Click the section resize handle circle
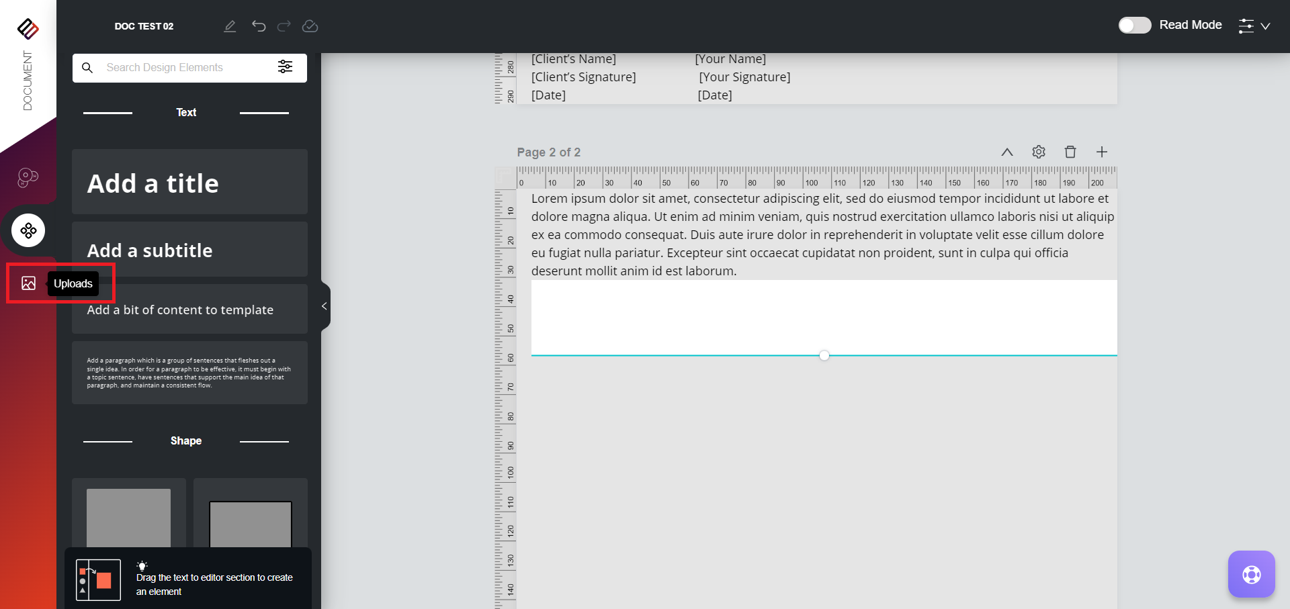The height and width of the screenshot is (609, 1290). 824,355
